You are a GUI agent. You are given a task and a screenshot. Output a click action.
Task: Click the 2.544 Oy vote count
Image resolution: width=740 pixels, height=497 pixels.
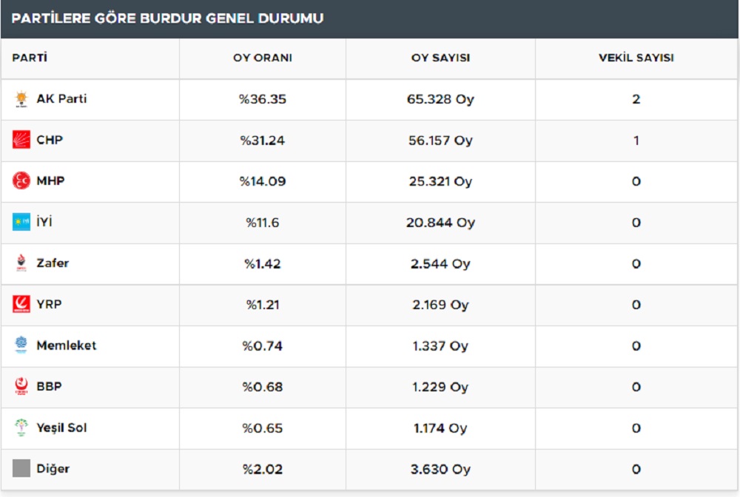pos(440,263)
